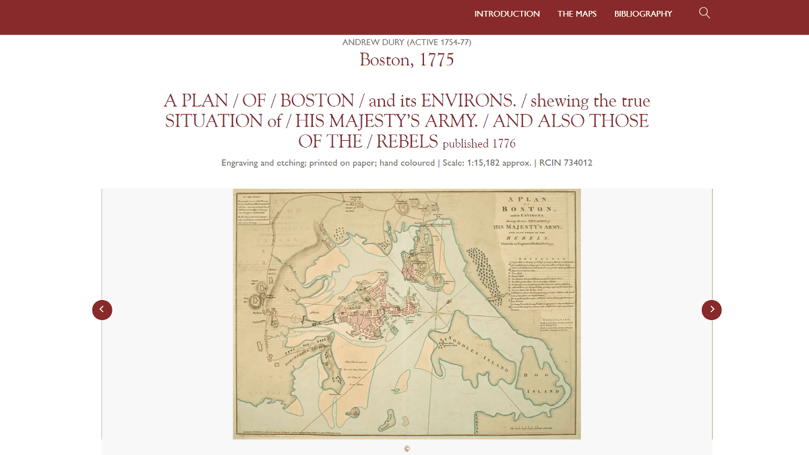Viewport: 809px width, 455px height.
Task: Open the Introduction menu item
Action: pos(507,13)
